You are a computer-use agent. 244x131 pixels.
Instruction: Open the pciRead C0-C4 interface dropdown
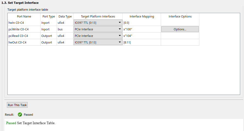[98, 36]
